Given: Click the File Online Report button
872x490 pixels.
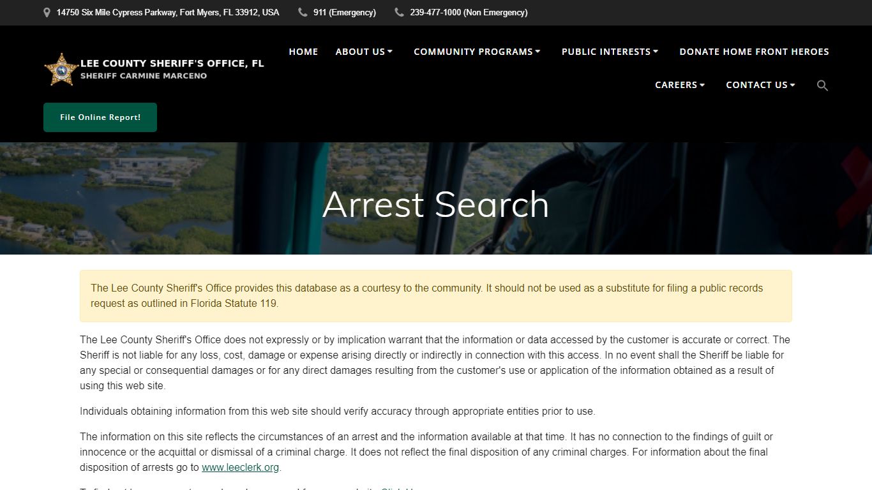Looking at the screenshot, I should point(100,117).
